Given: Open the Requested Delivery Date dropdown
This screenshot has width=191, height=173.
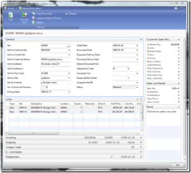Looking at the screenshot, I should (137, 55).
